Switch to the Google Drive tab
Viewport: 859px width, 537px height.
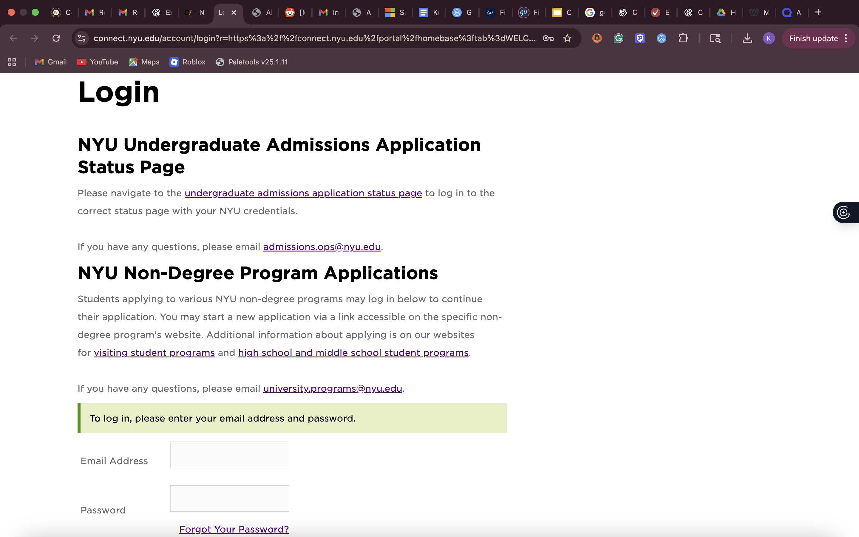[x=726, y=13]
